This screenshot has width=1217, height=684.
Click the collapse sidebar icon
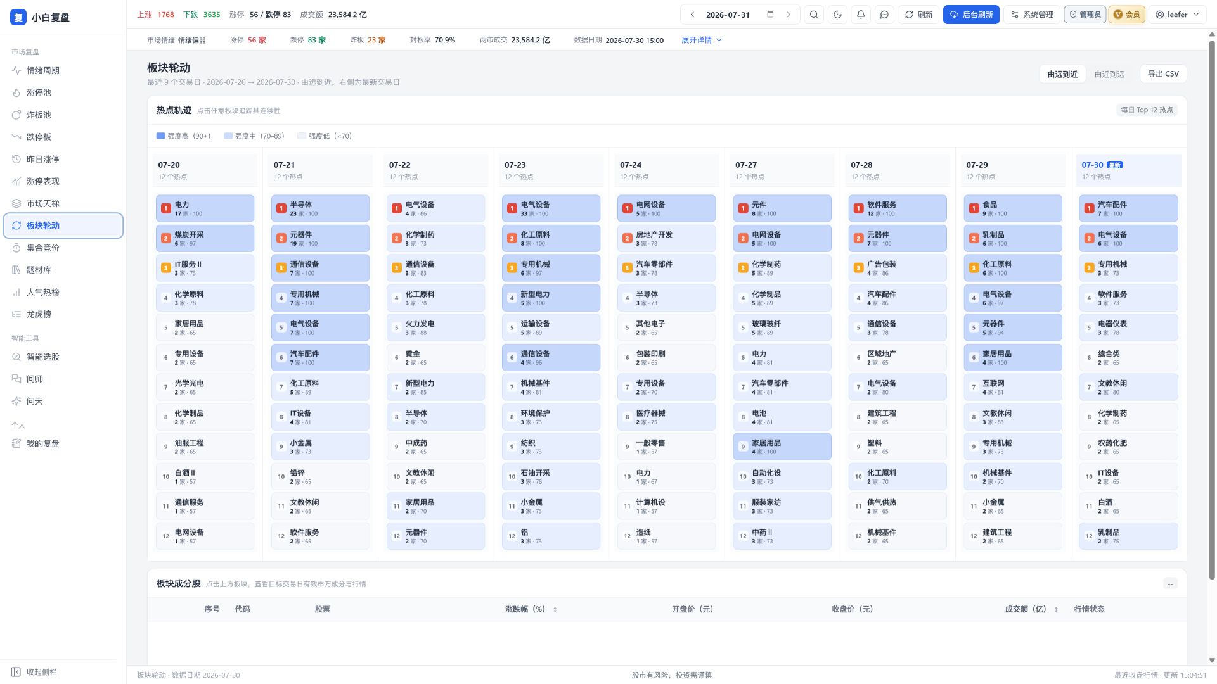coord(16,672)
